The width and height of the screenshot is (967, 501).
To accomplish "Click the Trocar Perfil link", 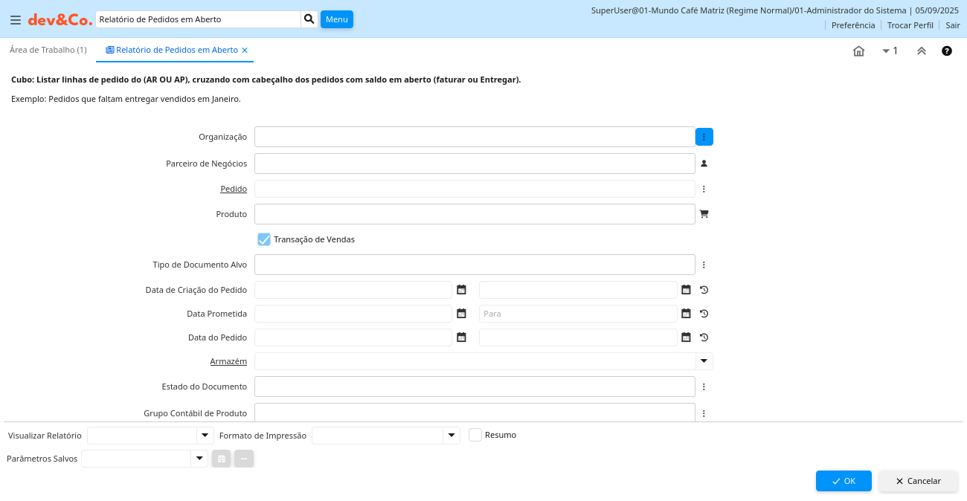I will click(x=910, y=25).
